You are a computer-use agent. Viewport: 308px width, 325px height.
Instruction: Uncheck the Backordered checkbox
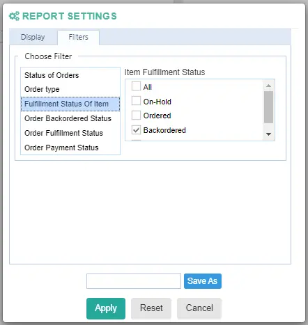pos(136,130)
